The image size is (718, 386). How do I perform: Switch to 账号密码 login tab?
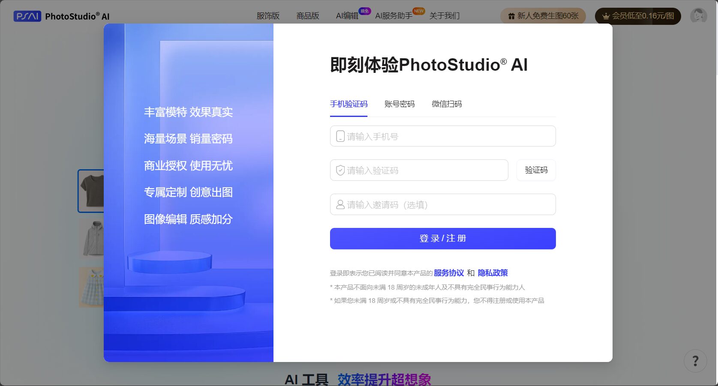pos(400,104)
